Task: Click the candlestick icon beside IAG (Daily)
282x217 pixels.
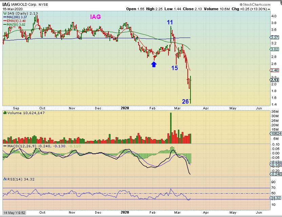Action: pos(5,13)
